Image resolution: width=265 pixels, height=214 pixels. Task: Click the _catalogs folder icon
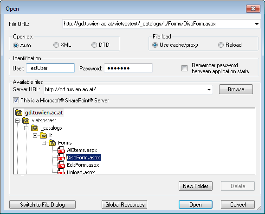(35, 128)
